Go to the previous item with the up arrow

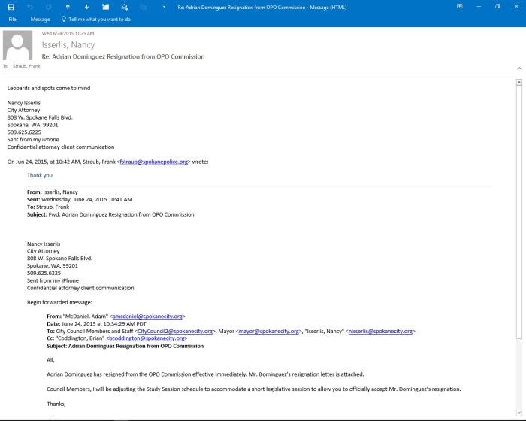tap(68, 6)
